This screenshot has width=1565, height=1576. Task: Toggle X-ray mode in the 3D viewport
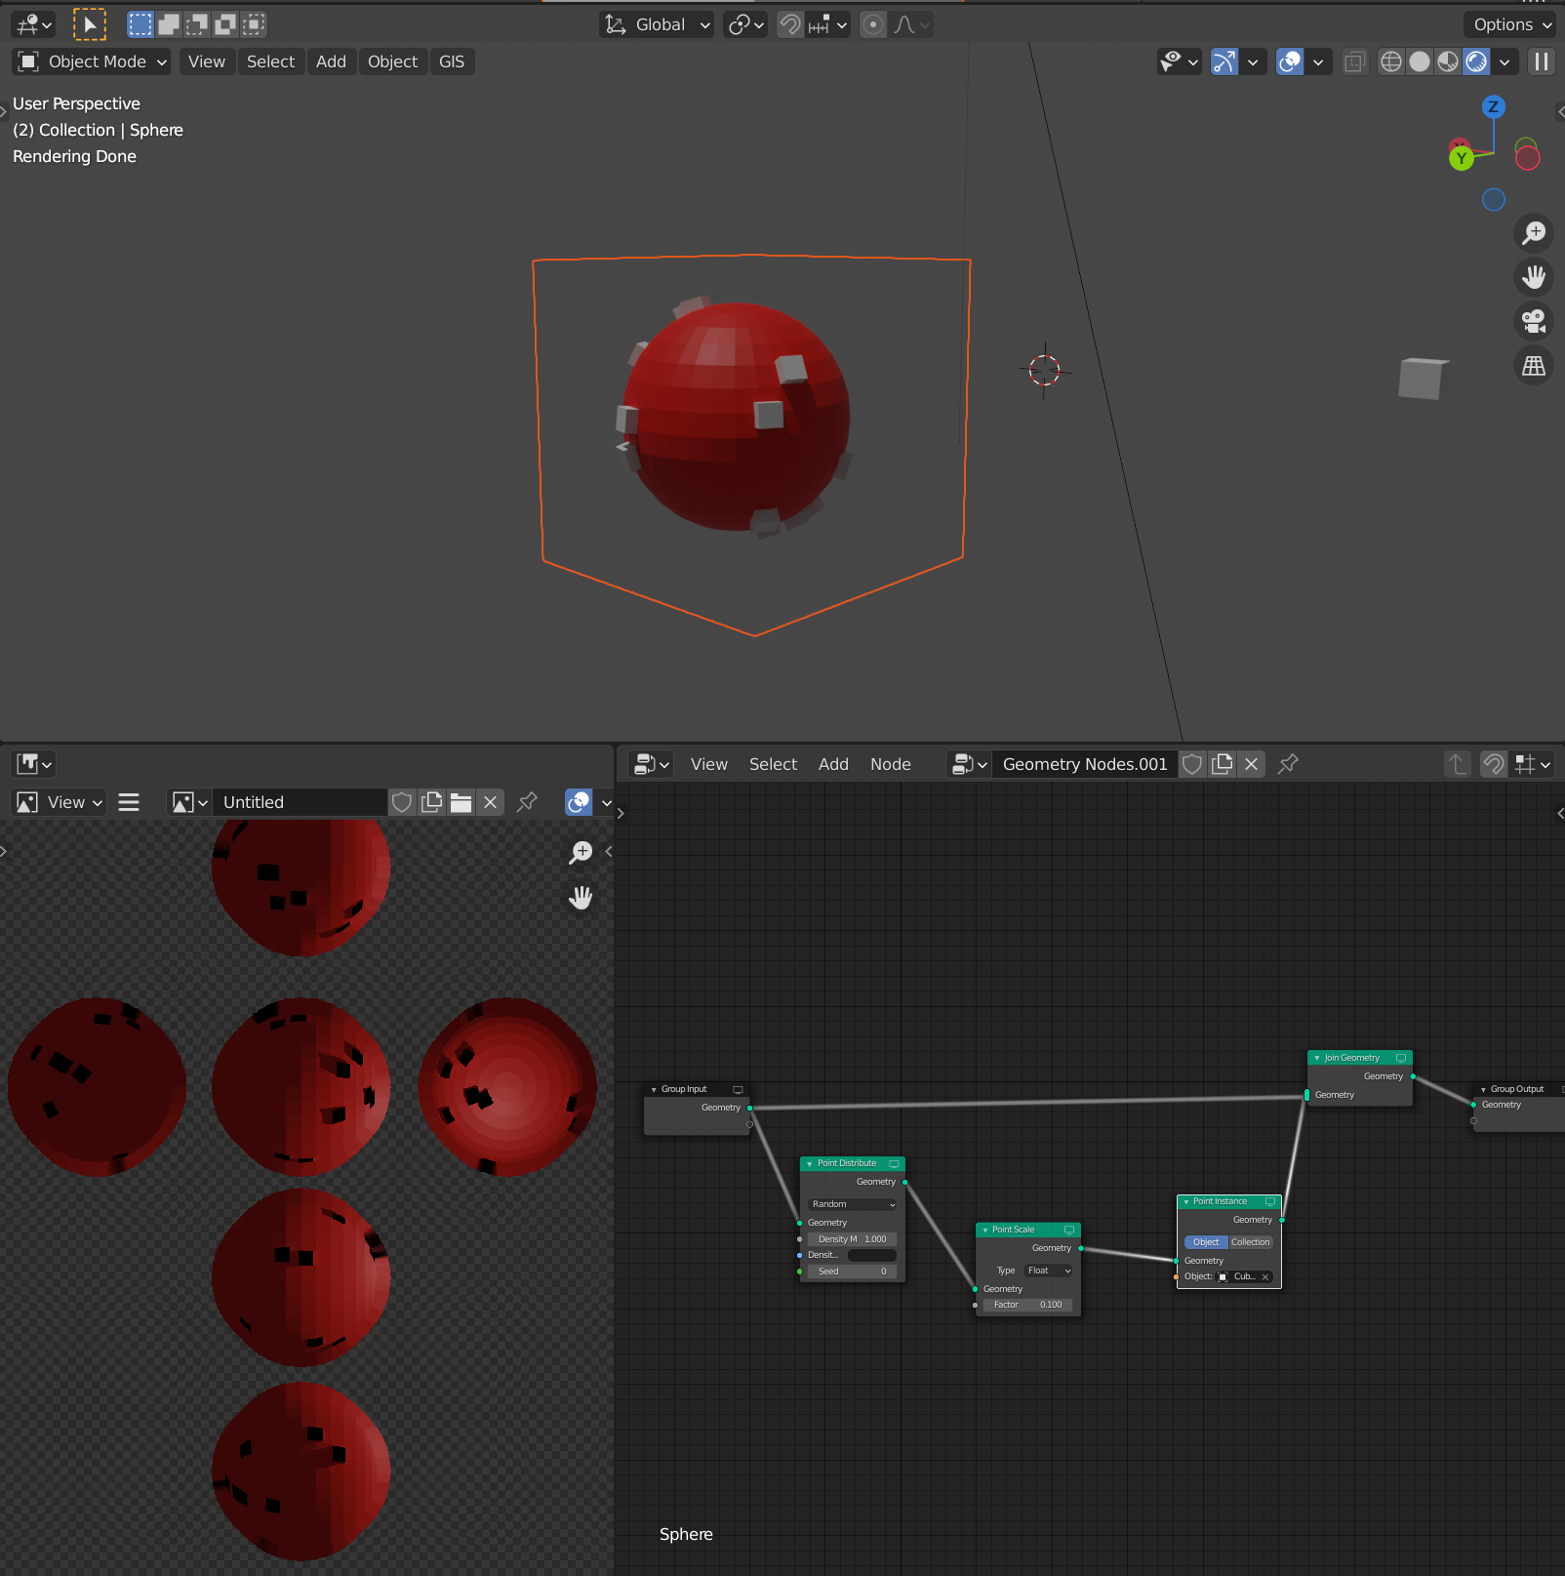tap(1354, 62)
